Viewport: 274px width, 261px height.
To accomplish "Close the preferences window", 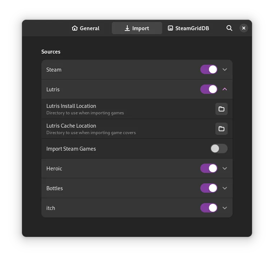I will coord(244,28).
